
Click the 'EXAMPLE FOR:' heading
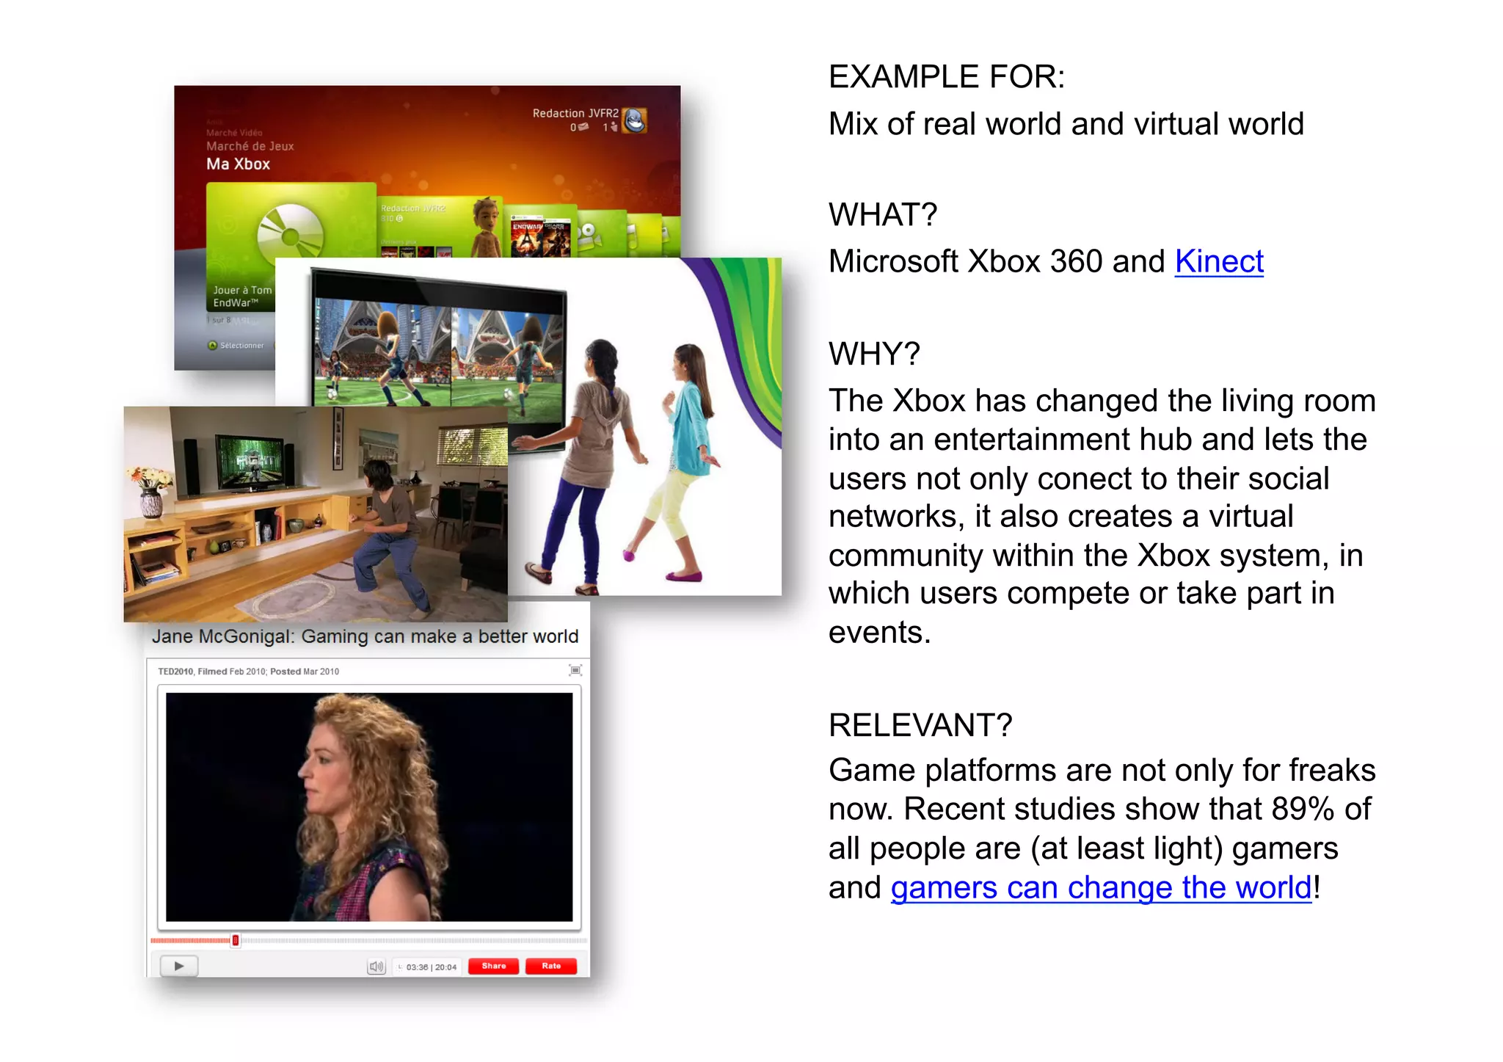[947, 77]
